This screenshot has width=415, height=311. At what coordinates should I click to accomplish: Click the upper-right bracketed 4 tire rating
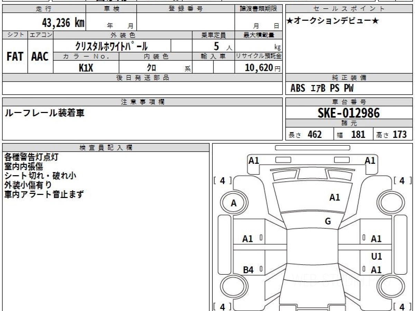[x=402, y=180]
